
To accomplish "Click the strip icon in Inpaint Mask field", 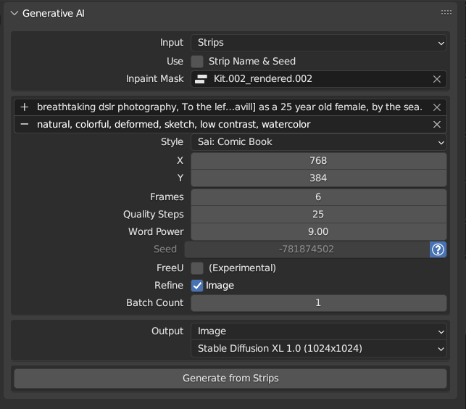I will (201, 79).
